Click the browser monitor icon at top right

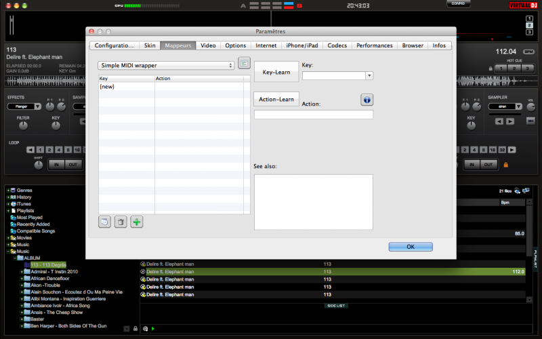pyautogui.click(x=526, y=191)
